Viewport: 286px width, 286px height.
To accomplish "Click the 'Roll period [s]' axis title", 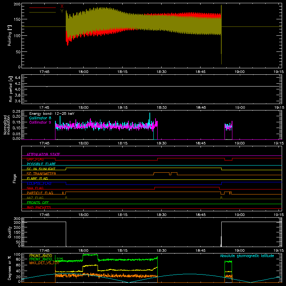I will 11,89.
